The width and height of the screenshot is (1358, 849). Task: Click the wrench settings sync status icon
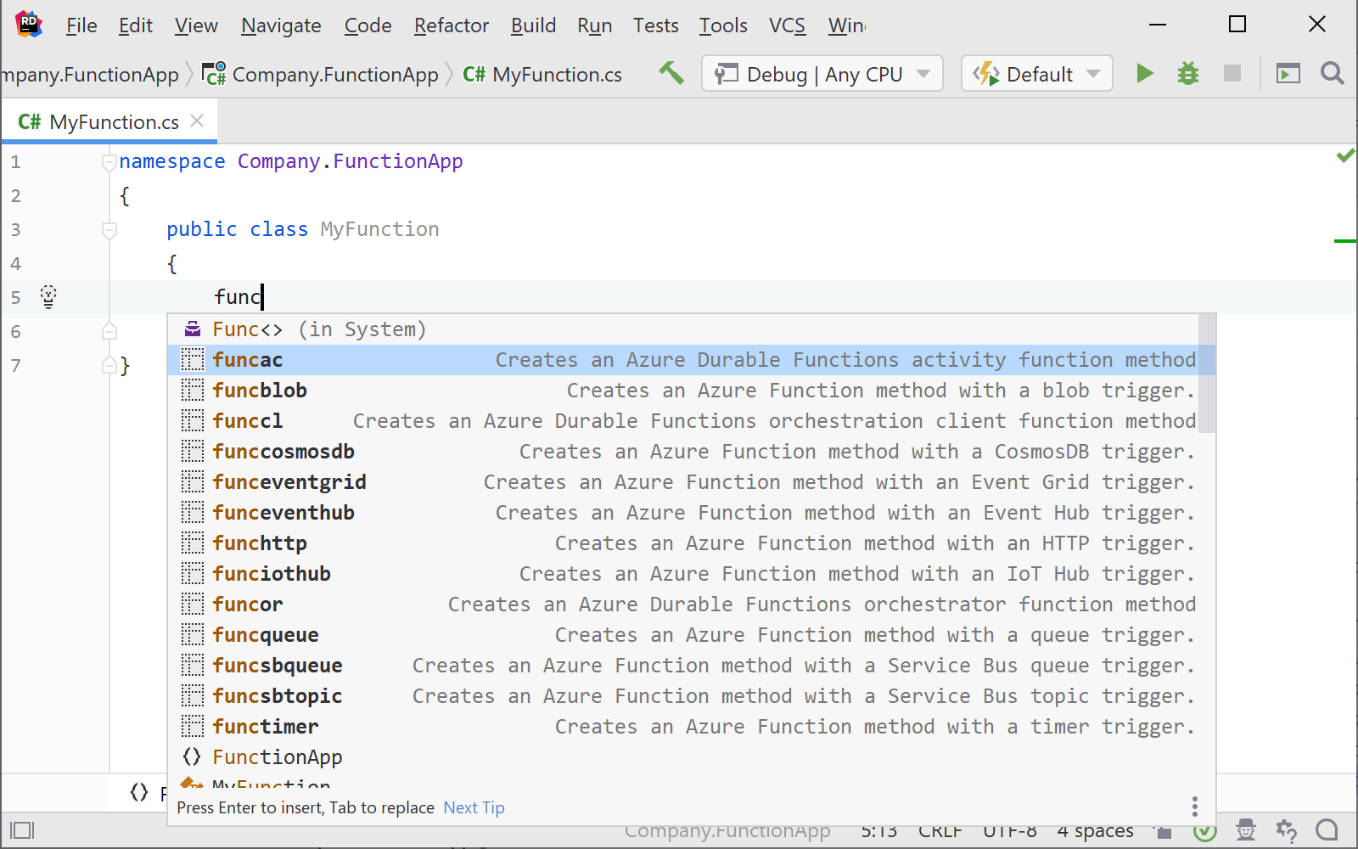(x=1287, y=830)
